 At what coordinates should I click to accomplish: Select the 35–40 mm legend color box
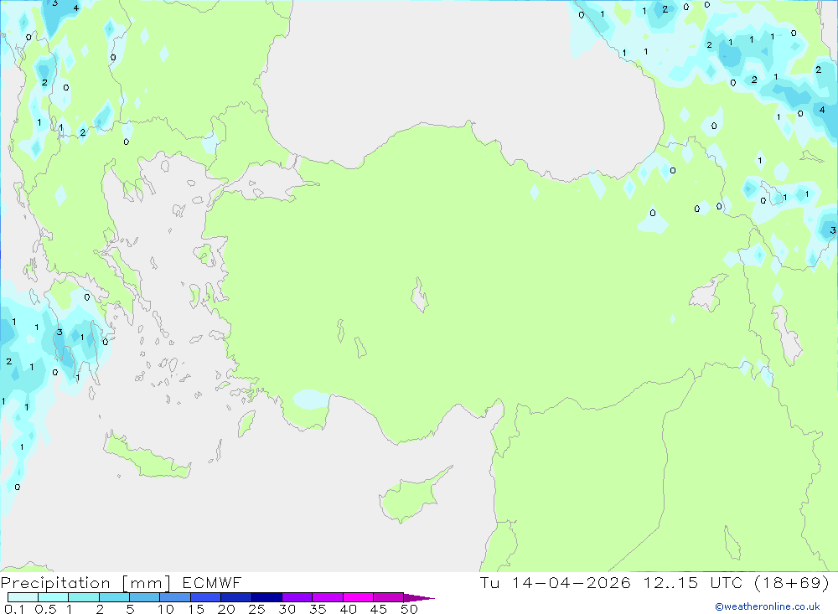point(328,597)
